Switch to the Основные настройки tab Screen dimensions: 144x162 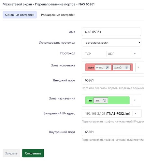20,15
